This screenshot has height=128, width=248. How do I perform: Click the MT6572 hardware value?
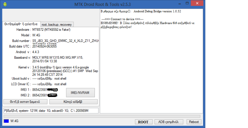click(x=51, y=30)
